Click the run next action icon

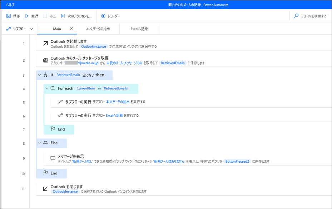63,16
